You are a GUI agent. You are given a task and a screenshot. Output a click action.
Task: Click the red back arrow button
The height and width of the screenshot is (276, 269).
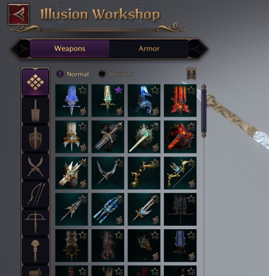(18, 14)
